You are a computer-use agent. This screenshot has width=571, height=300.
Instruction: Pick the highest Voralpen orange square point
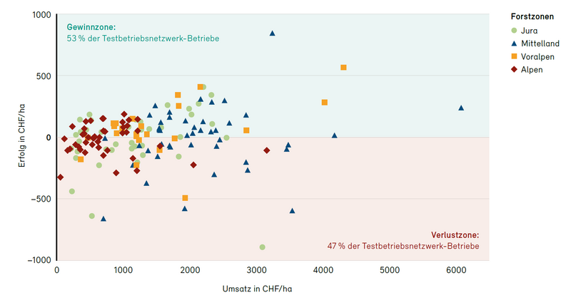tap(343, 68)
